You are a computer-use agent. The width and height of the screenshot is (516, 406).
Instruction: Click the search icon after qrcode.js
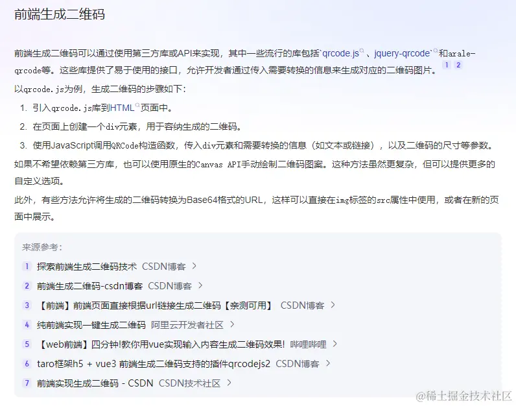tap(362, 51)
